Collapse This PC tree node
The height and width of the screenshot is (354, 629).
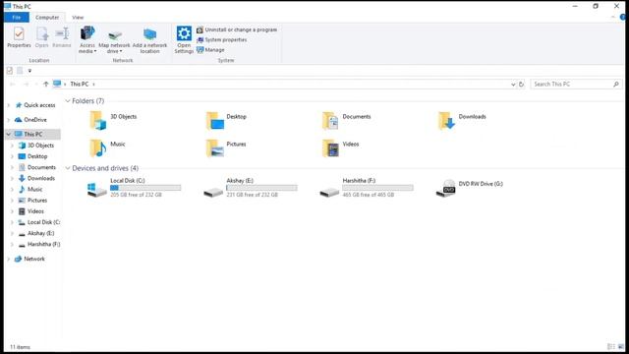9,134
